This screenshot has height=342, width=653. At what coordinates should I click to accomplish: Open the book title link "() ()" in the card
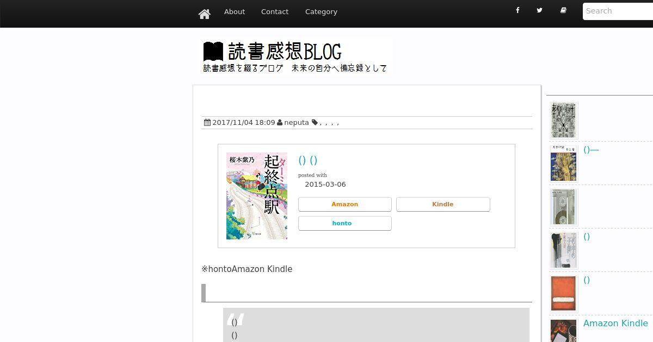308,160
